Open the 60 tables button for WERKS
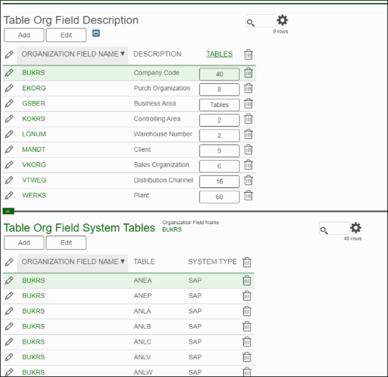 click(x=219, y=196)
